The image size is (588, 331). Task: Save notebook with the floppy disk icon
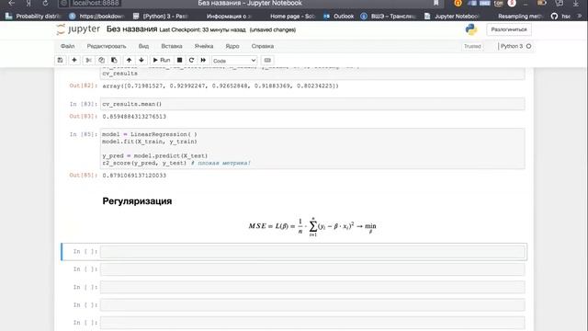pos(60,60)
